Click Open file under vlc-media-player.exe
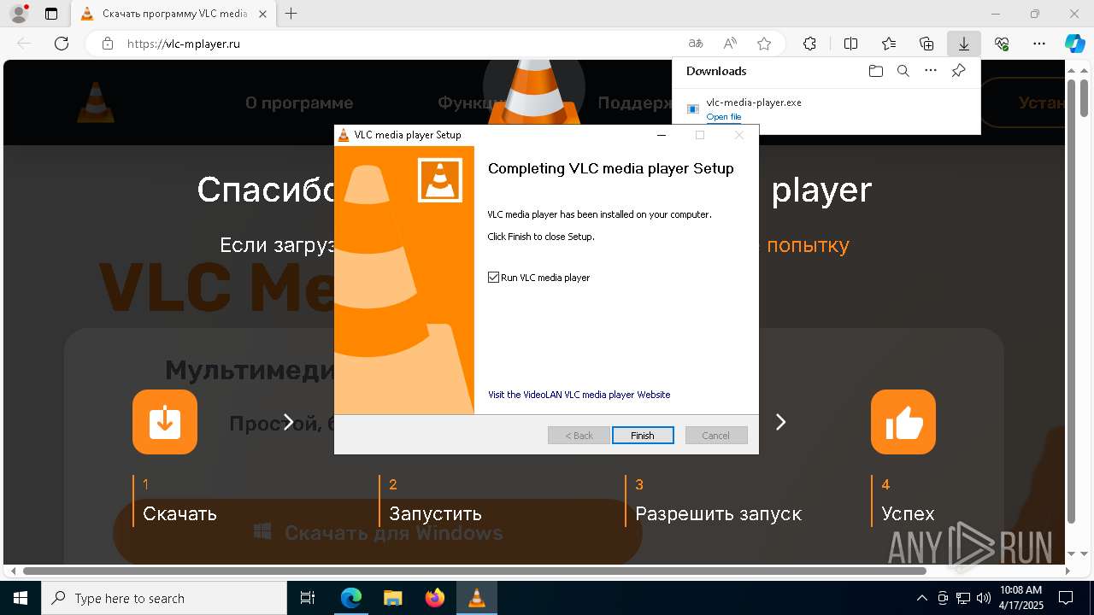 (x=724, y=117)
